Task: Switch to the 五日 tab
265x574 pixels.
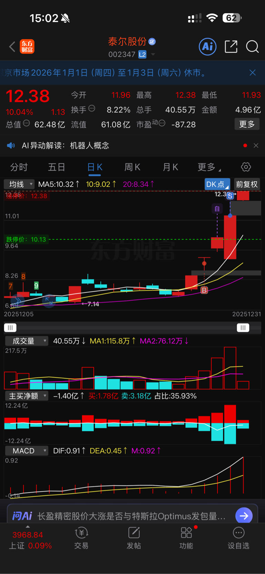Action: 57,167
